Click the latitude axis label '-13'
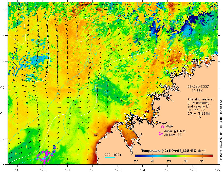The height and width of the screenshot is (172, 223). pyautogui.click(x=3, y=36)
